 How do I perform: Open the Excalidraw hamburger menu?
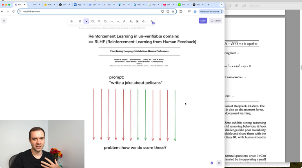pos(4,20)
